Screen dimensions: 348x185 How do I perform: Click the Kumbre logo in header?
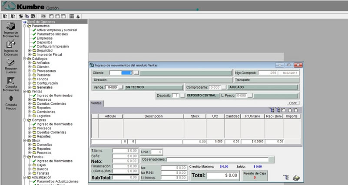tap(9, 6)
